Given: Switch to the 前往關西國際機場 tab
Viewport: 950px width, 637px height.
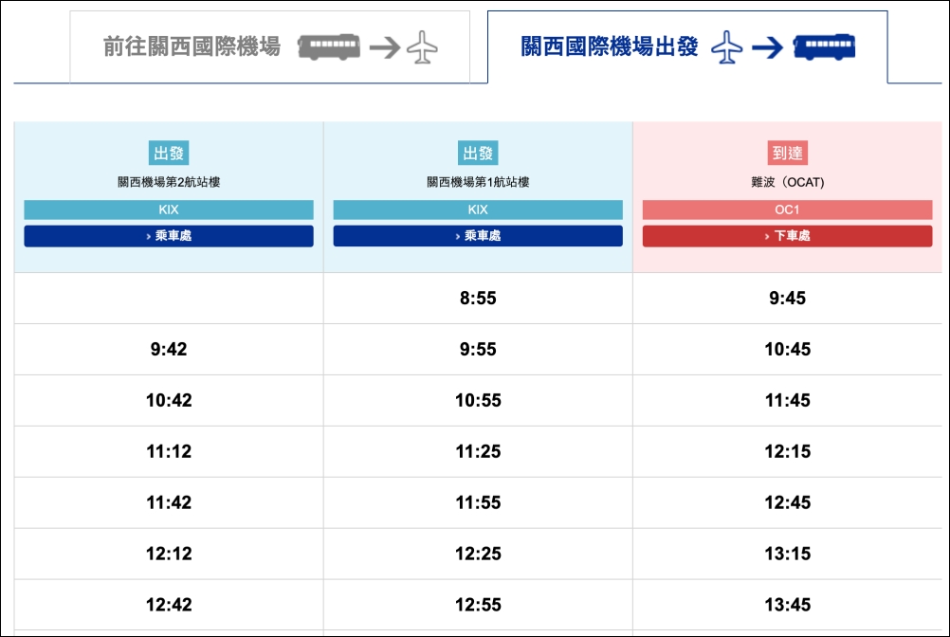Looking at the screenshot, I should point(269,46).
